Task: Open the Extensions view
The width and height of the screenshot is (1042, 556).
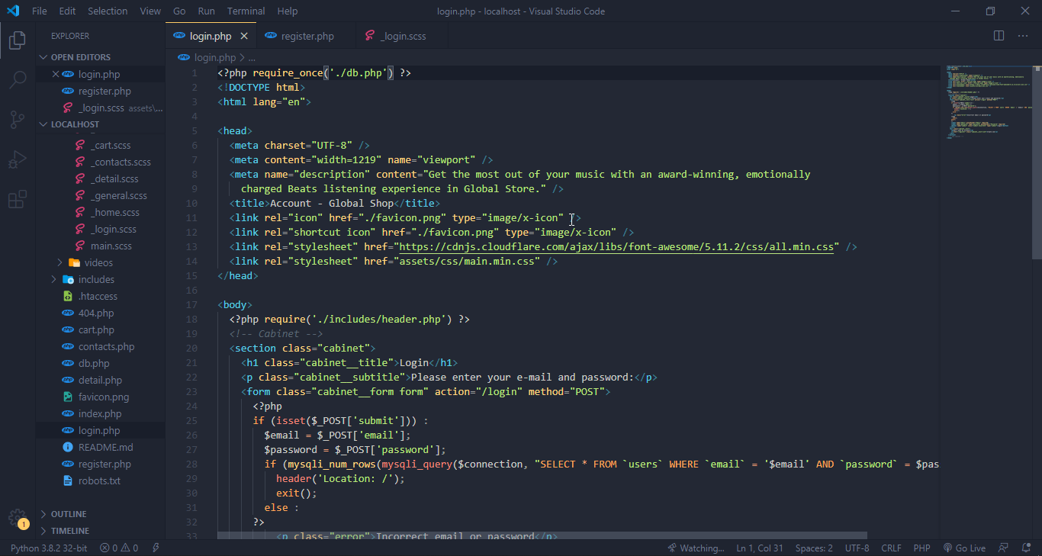Action: (x=17, y=200)
